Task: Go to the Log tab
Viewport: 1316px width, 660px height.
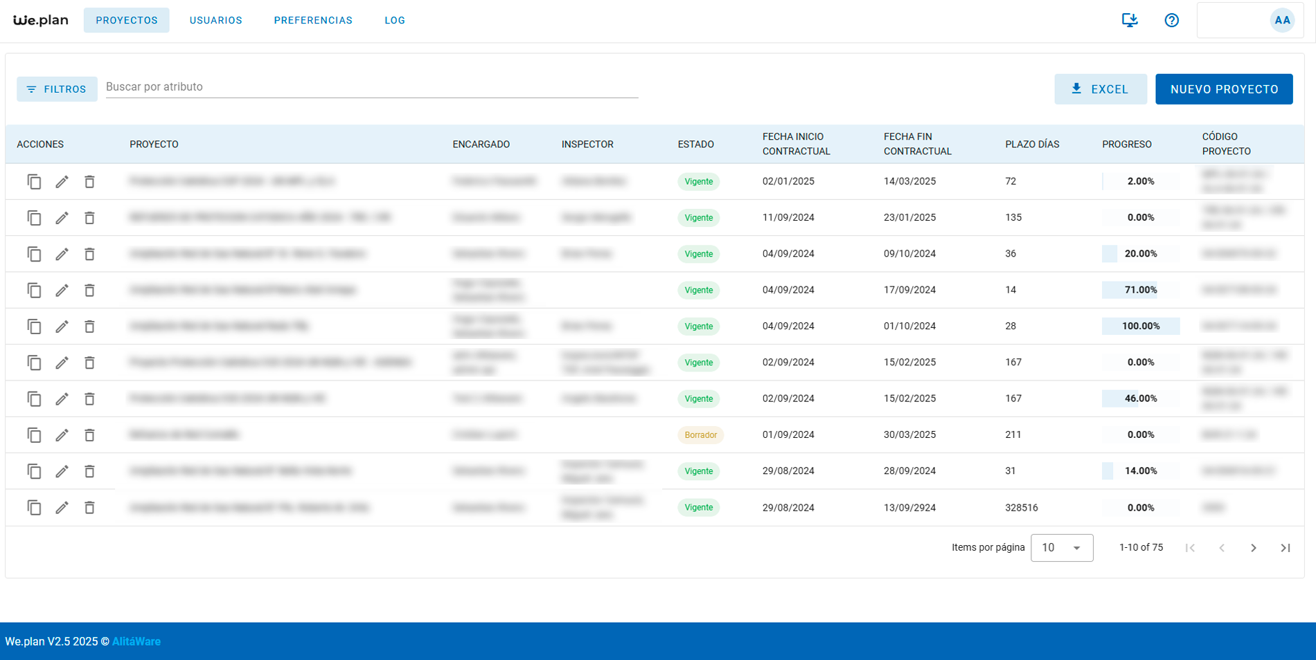Action: point(395,20)
